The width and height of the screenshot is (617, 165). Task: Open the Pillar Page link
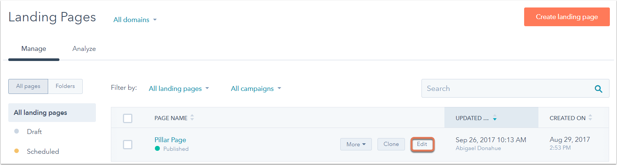point(170,140)
